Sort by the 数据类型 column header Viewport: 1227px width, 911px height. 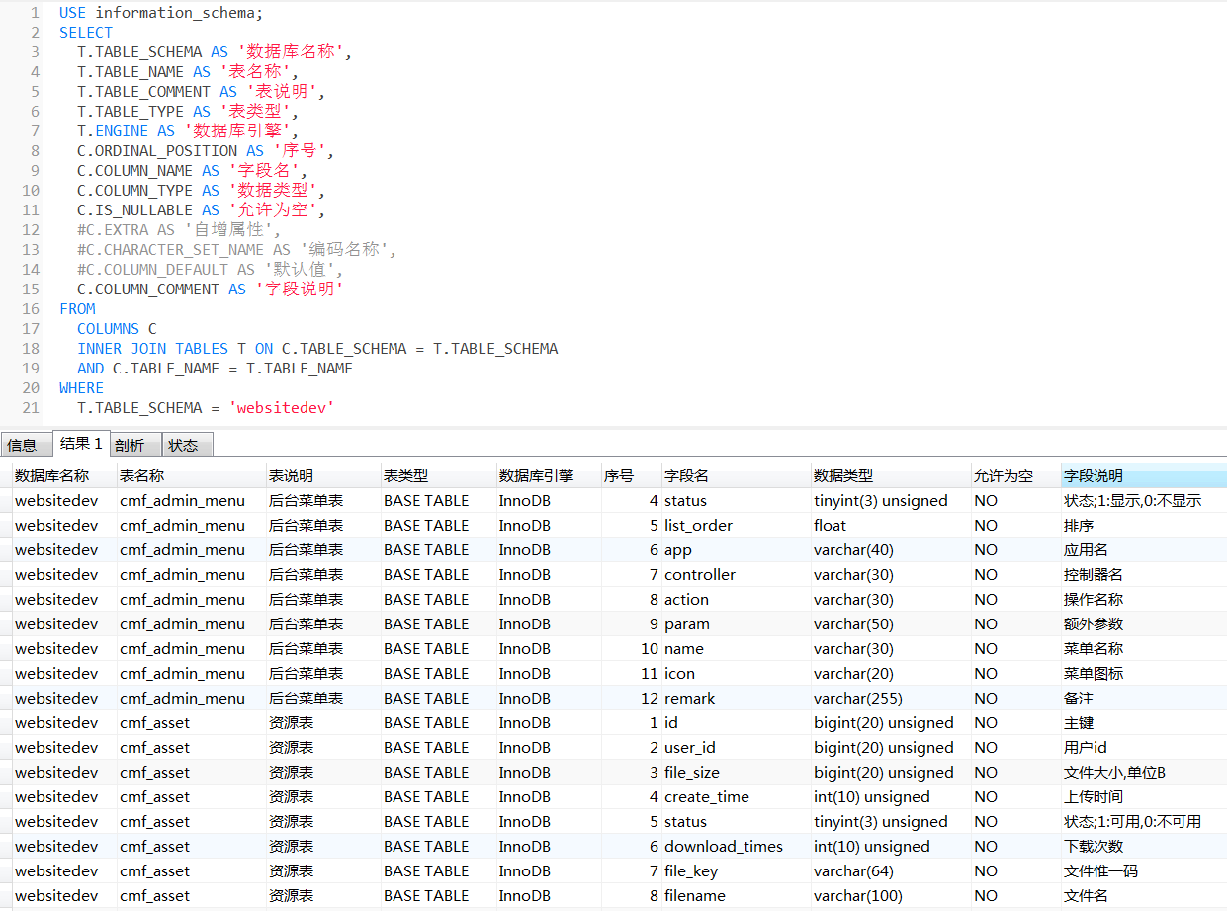891,476
